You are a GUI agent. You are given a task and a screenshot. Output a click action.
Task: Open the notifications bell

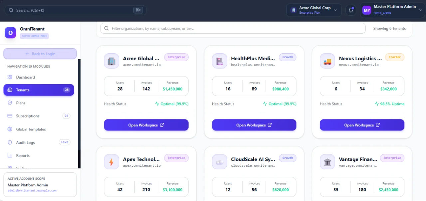tap(351, 10)
